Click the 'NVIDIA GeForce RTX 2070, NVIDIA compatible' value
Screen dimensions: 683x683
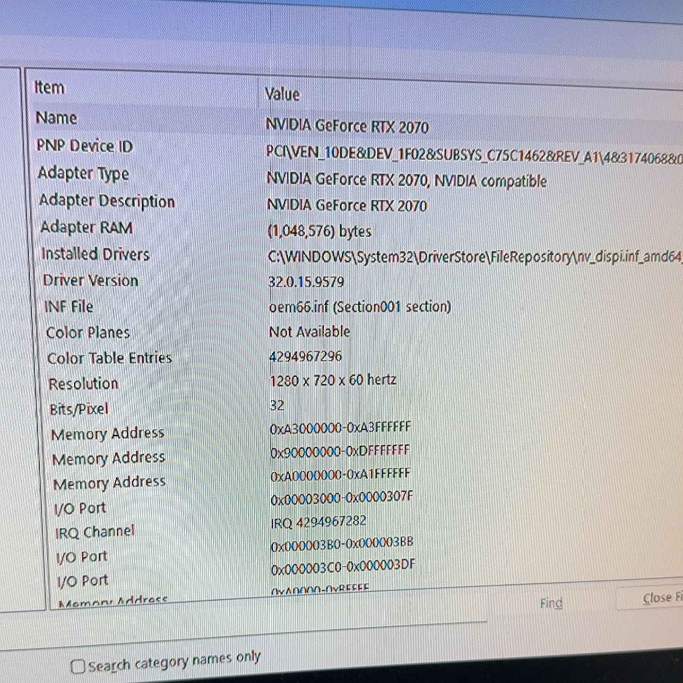(407, 180)
